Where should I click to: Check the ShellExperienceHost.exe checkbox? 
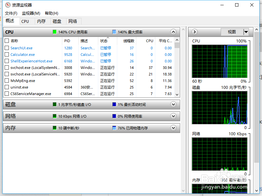click(7, 61)
